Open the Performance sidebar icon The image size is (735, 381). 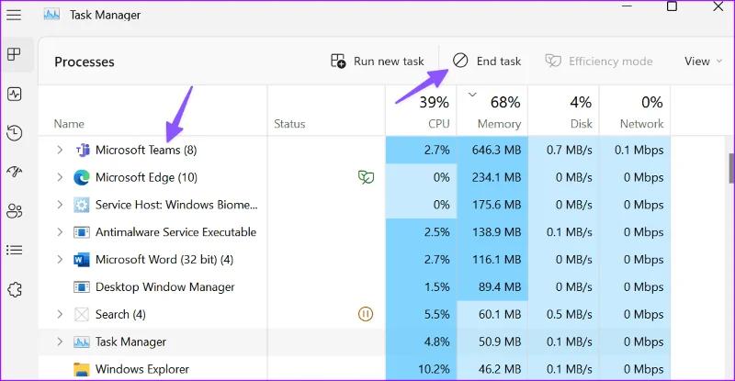(x=15, y=95)
